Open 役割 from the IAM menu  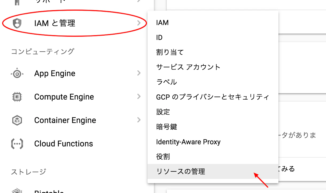[163, 157]
